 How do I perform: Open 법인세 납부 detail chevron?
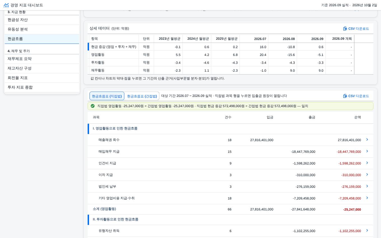(367, 186)
